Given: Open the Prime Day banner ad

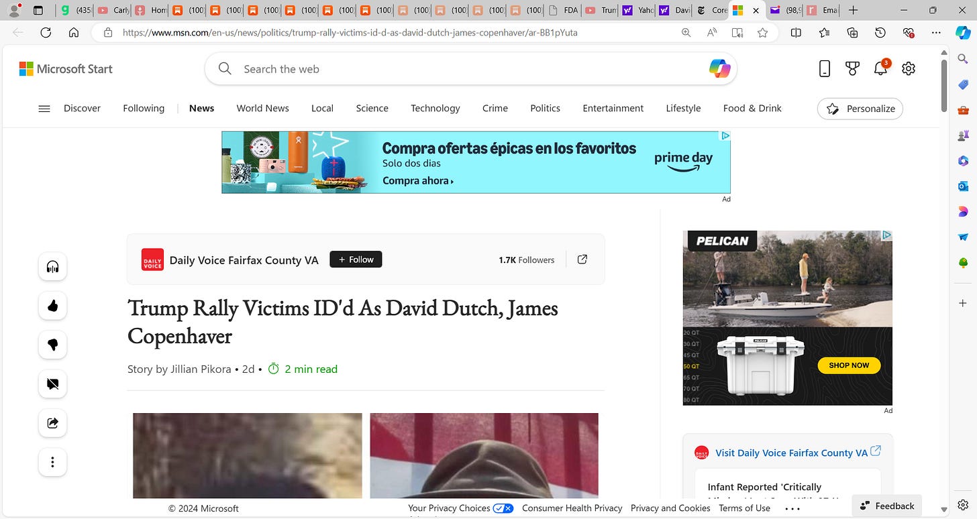Looking at the screenshot, I should pos(476,162).
